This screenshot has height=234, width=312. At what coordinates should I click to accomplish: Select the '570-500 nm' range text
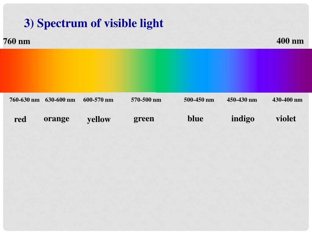[146, 100]
